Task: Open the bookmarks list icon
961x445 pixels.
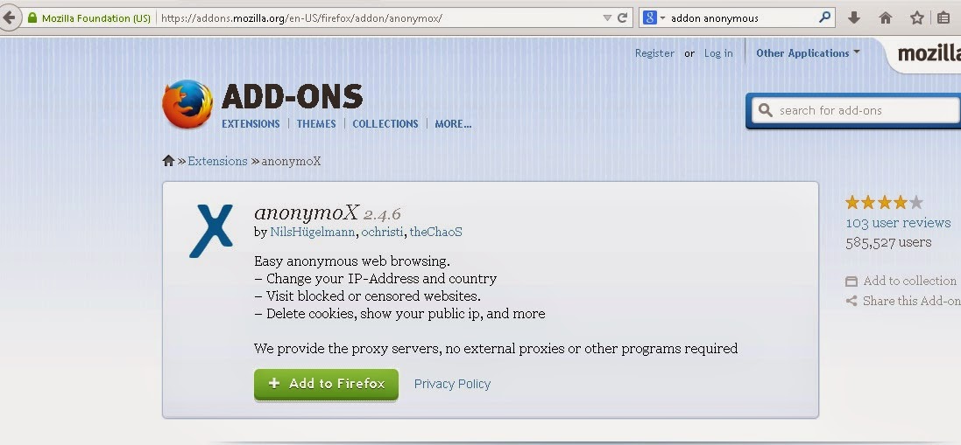Action: [x=943, y=17]
